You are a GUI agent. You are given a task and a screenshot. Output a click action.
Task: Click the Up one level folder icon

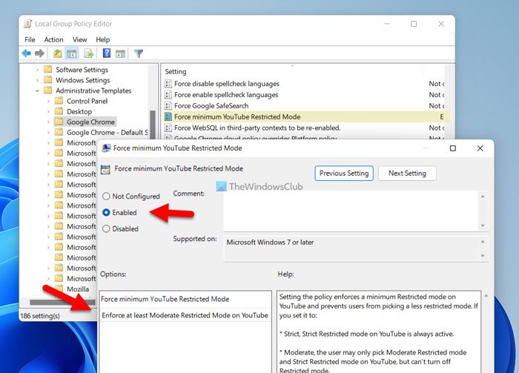point(58,53)
